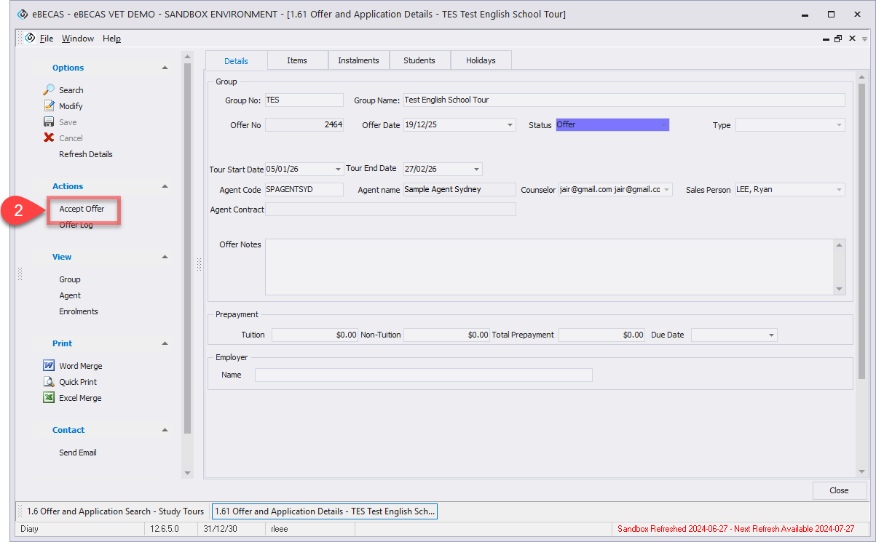Viewport: 876px width, 542px height.
Task: Open the Offer Date dropdown
Action: coord(510,125)
